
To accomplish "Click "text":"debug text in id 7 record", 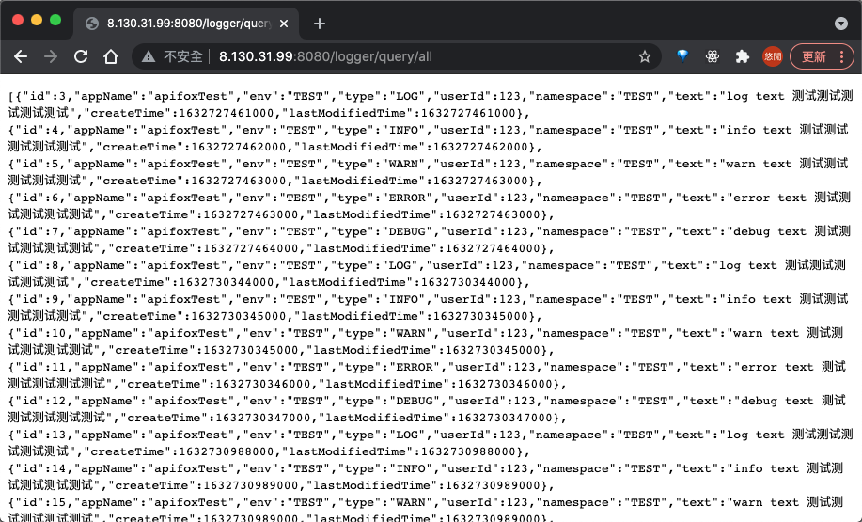I will (741, 231).
